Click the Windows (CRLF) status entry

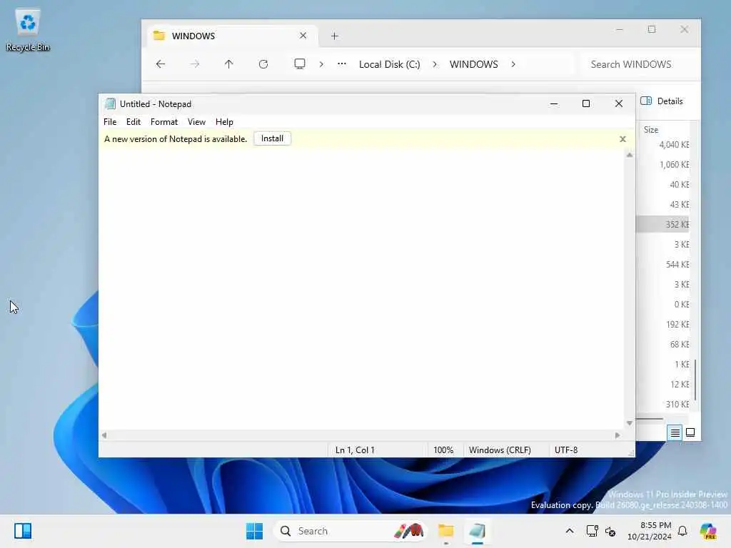click(500, 450)
